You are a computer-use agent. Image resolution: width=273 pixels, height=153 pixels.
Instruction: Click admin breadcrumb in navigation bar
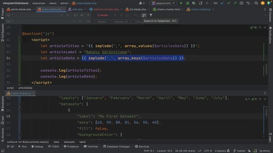coord(64,3)
